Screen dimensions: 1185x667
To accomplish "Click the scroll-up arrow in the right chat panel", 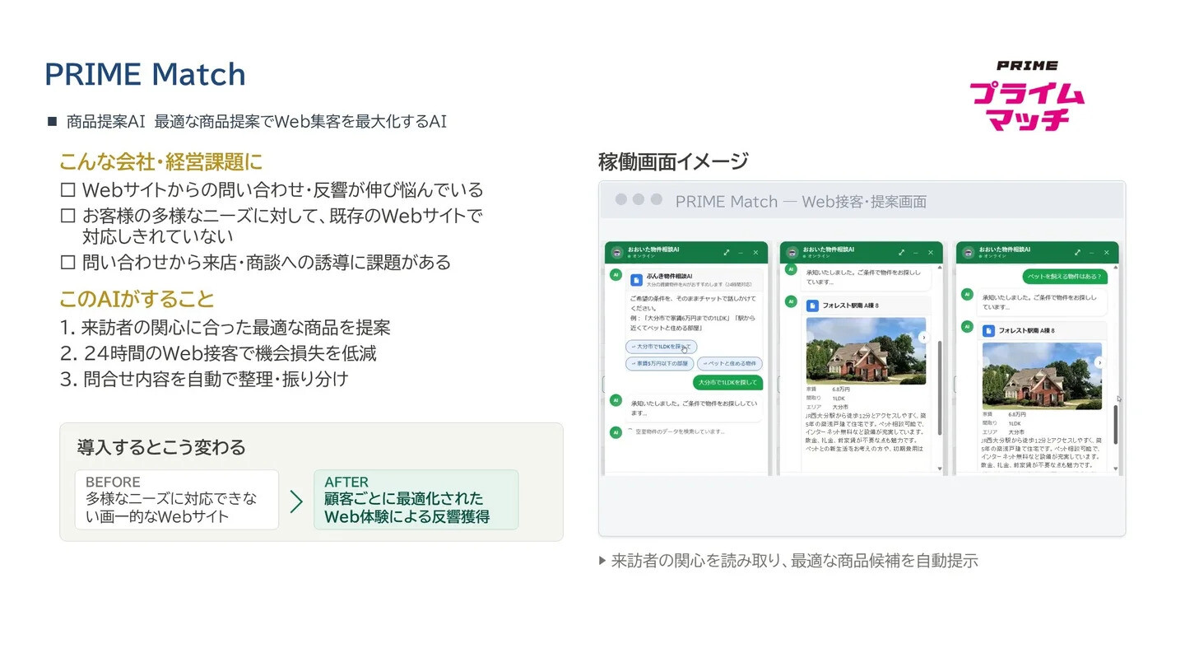I will (x=1117, y=268).
